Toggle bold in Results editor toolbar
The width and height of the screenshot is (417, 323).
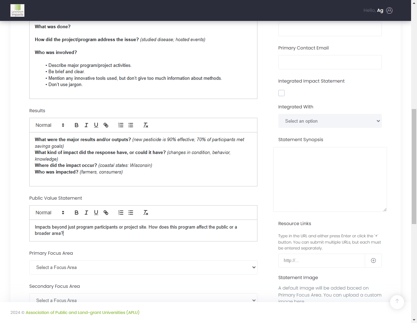click(x=77, y=125)
